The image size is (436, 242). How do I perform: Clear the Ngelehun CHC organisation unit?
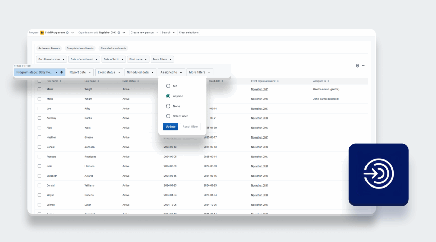tap(119, 33)
